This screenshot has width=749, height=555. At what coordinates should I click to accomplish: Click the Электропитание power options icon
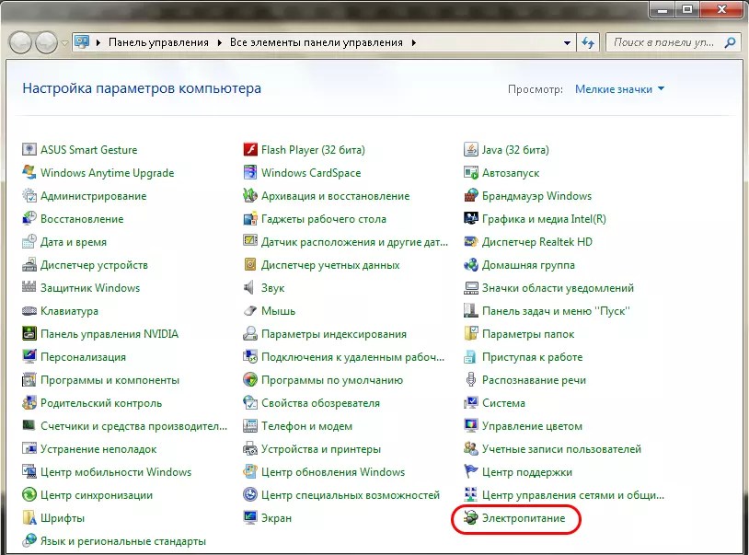coord(471,519)
